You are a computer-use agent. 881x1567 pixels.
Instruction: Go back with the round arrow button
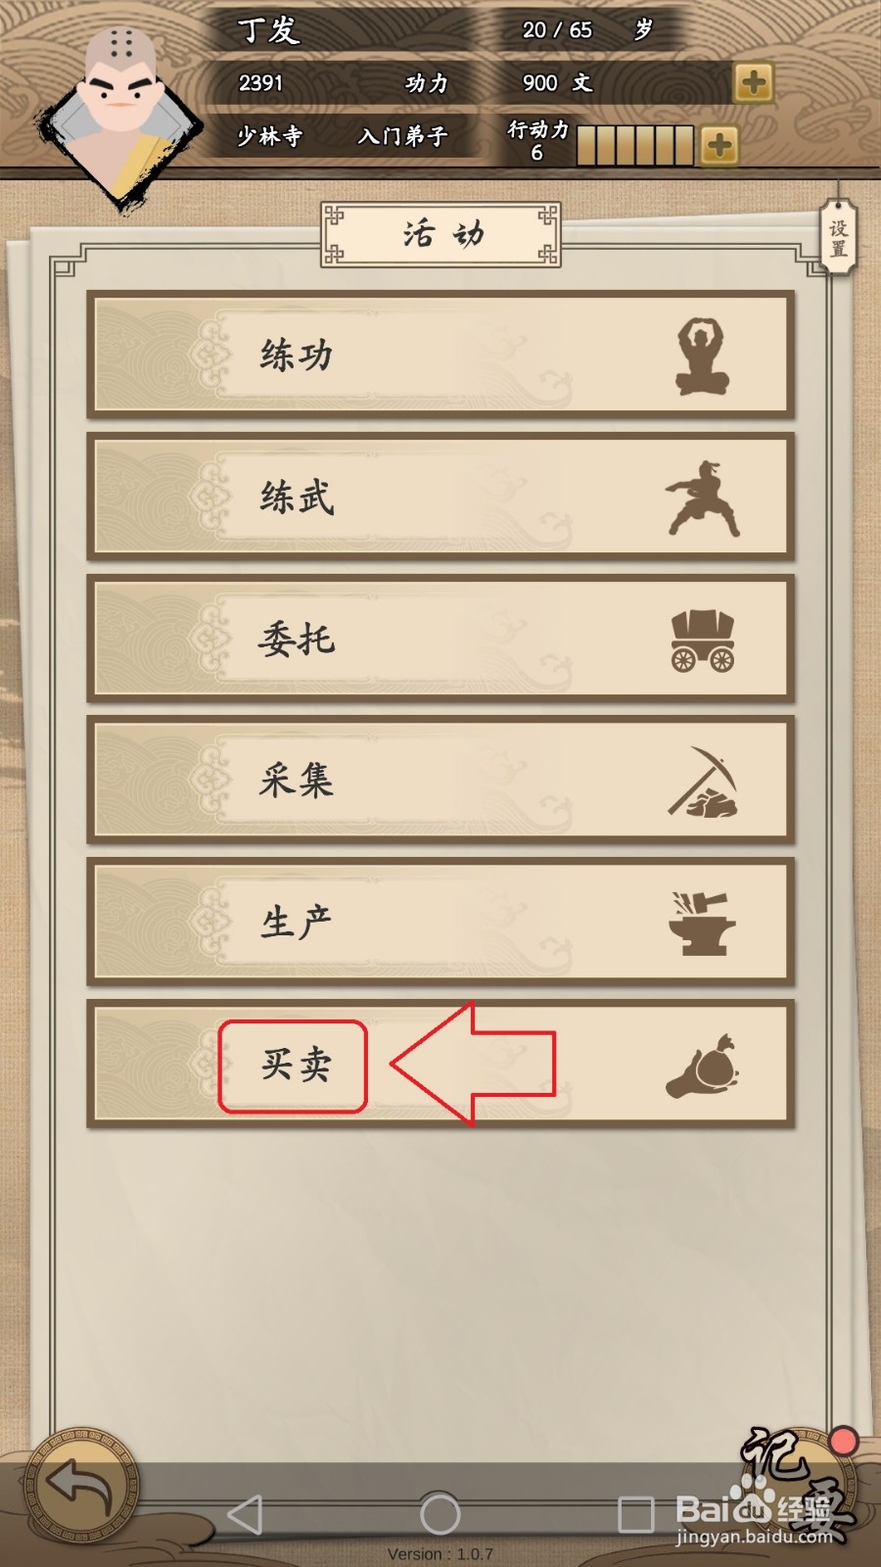[x=82, y=1485]
